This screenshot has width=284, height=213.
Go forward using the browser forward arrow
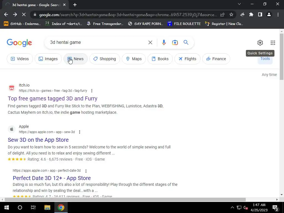[x=15, y=15]
